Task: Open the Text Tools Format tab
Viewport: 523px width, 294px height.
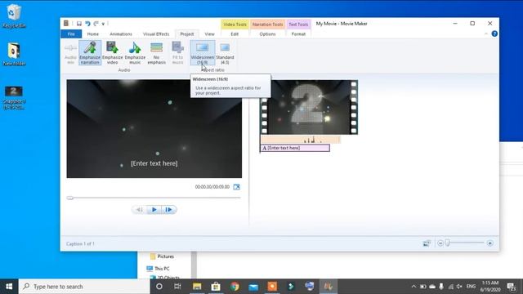Action: tap(298, 34)
